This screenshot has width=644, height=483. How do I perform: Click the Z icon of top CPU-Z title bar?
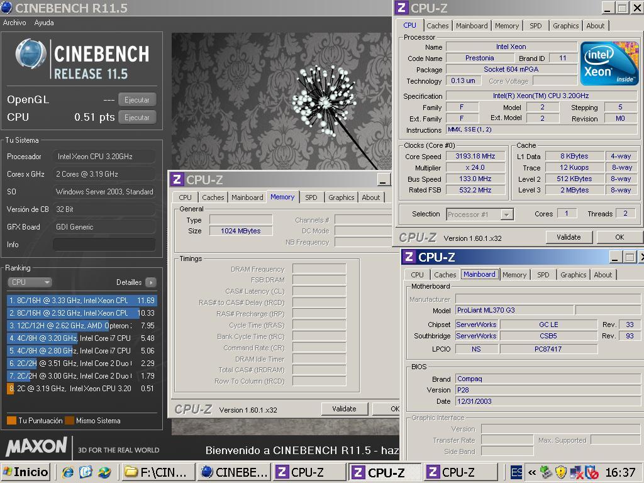[402, 8]
